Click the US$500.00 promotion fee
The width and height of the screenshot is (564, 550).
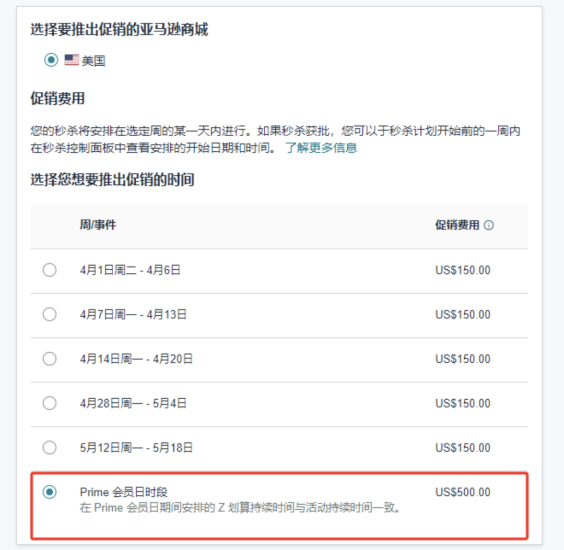click(463, 492)
